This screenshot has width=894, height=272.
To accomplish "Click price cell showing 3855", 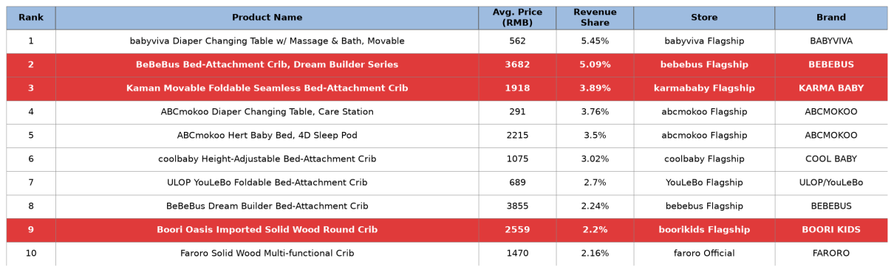I will [x=517, y=206].
